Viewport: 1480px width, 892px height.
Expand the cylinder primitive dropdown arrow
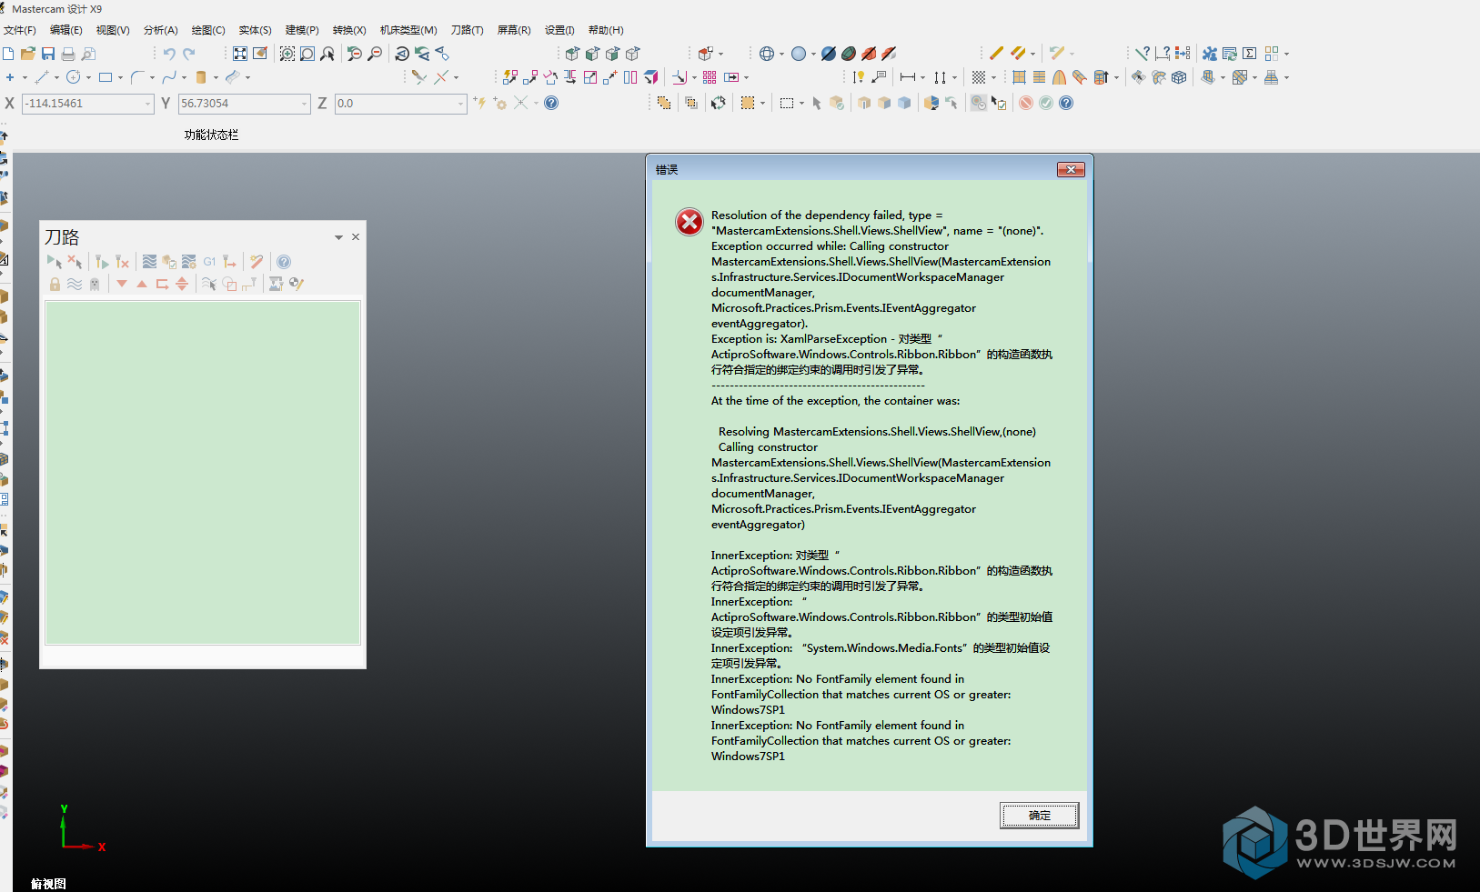216,77
